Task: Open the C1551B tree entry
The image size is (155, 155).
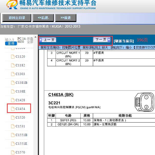Action: pos(22,135)
